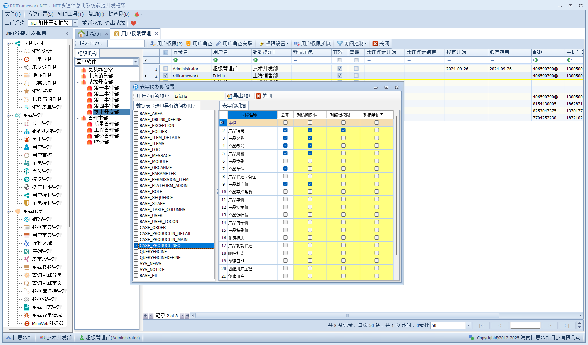Click the red 关闭 icon in main toolbar
The height and width of the screenshot is (345, 588).
375,44
